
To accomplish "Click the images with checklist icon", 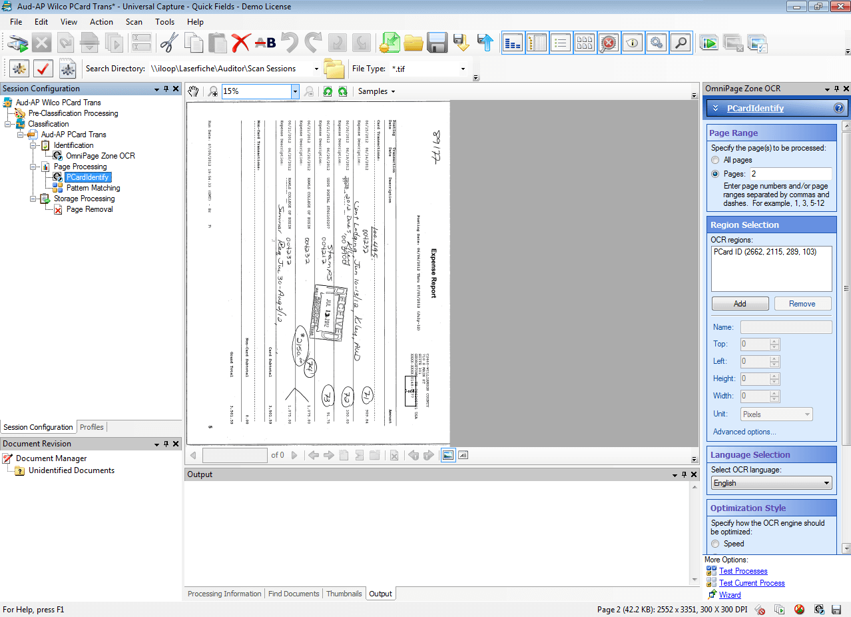I will pos(757,43).
